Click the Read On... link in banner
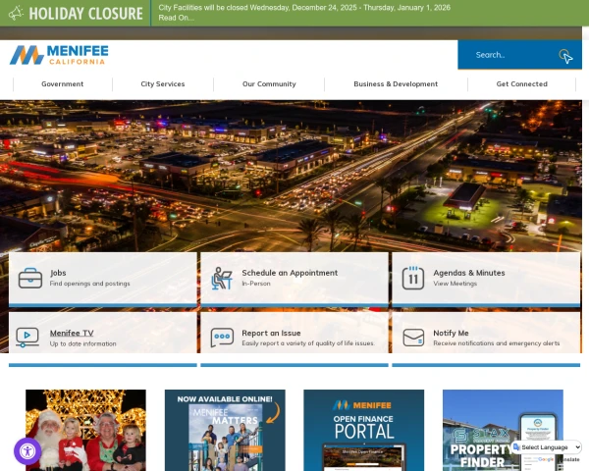The image size is (589, 471). [176, 18]
